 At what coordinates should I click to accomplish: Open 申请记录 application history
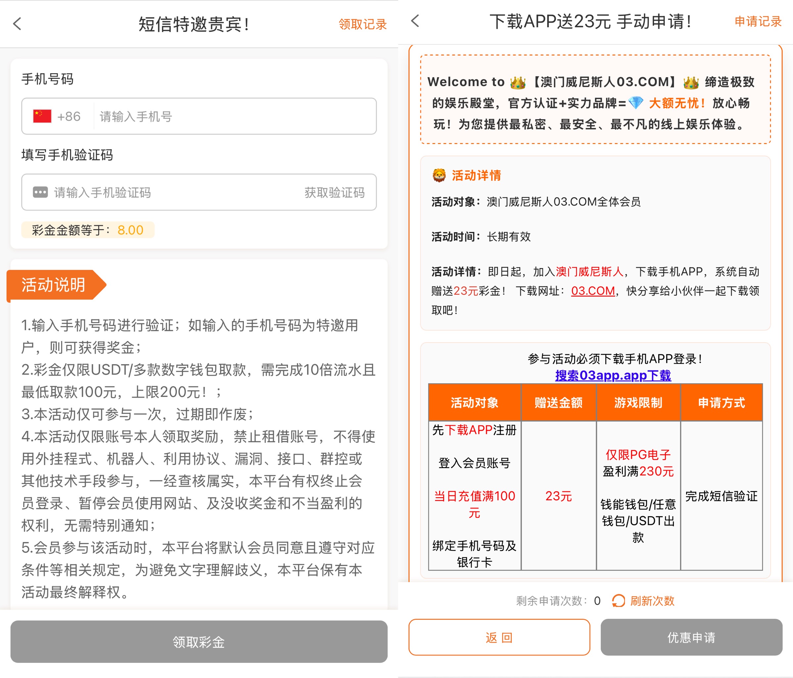(758, 22)
